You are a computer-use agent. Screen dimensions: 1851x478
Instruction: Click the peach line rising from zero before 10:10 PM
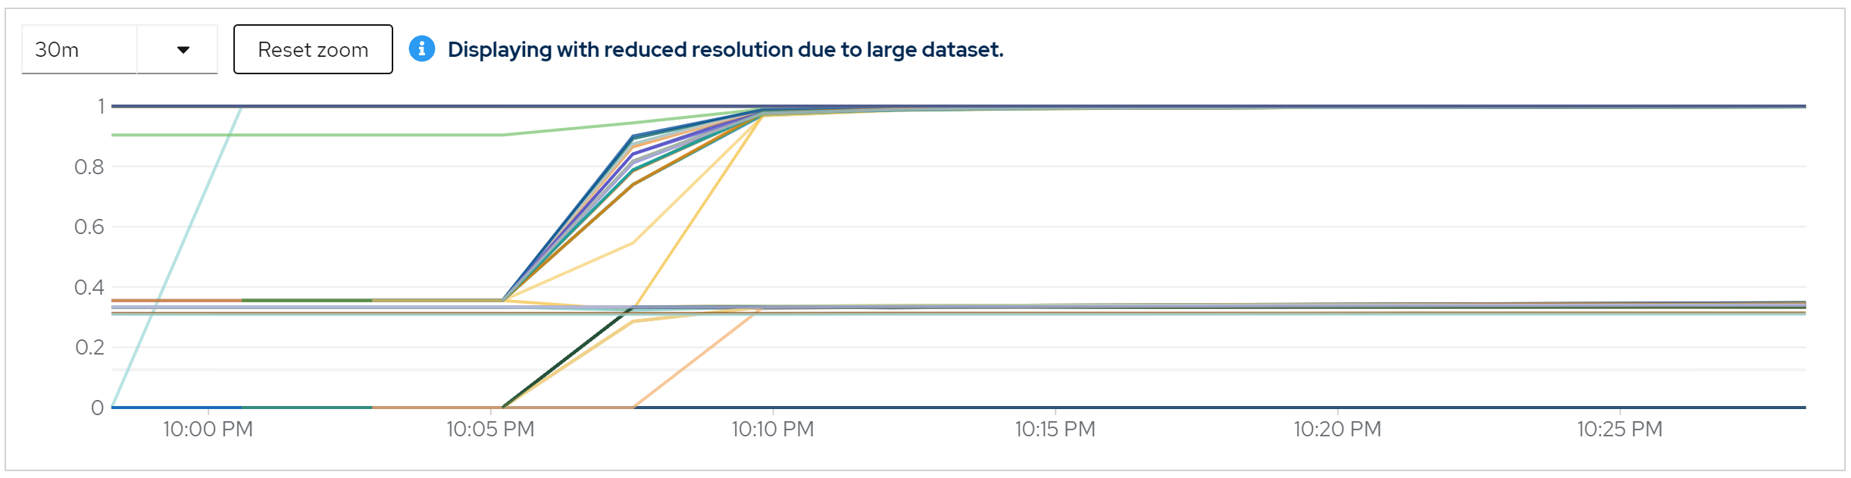(x=697, y=359)
